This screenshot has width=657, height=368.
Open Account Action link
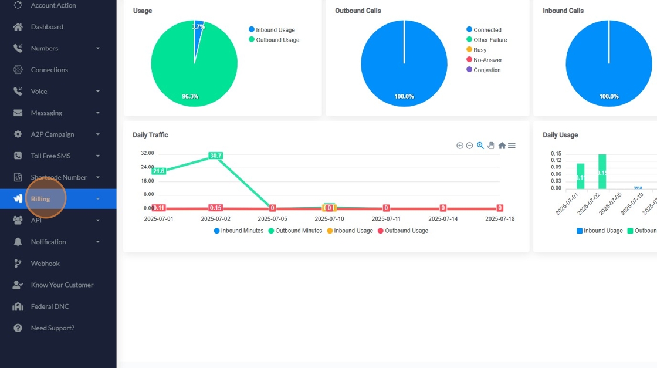(x=53, y=5)
